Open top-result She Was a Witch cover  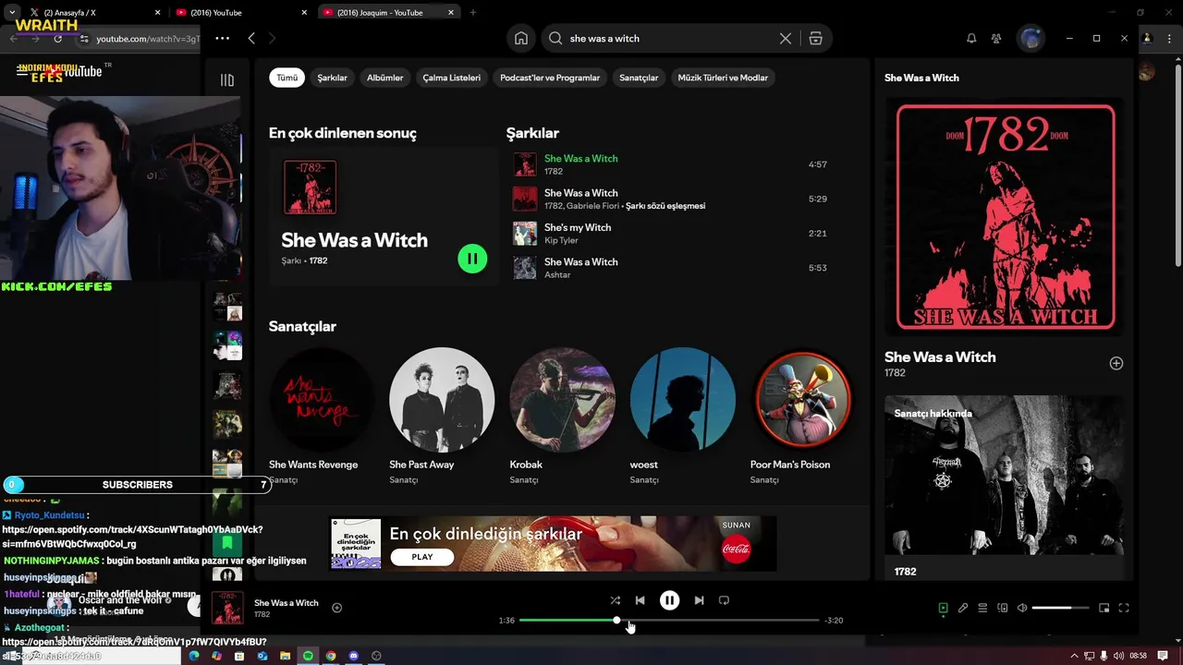[310, 187]
